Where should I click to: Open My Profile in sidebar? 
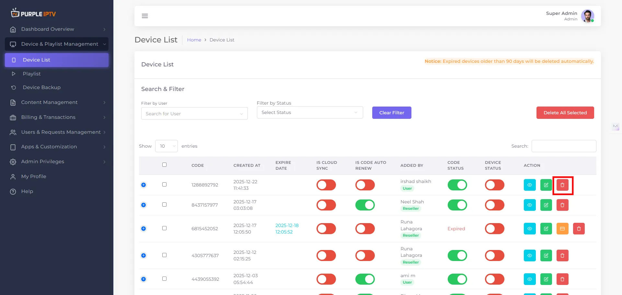point(57,176)
